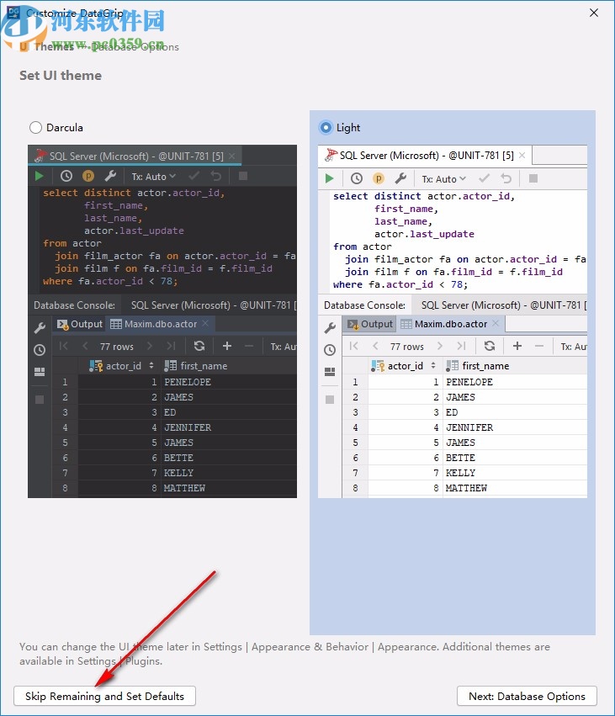
Task: Click SQL Server tab in Light preview
Action: [x=426, y=156]
